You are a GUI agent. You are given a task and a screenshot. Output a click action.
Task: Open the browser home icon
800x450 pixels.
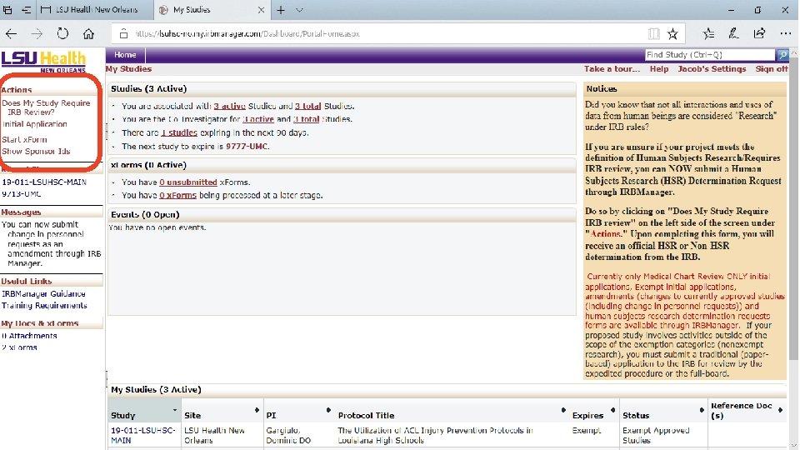(89, 34)
